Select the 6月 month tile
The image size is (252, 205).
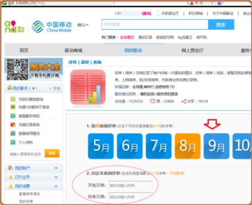coord(130,146)
